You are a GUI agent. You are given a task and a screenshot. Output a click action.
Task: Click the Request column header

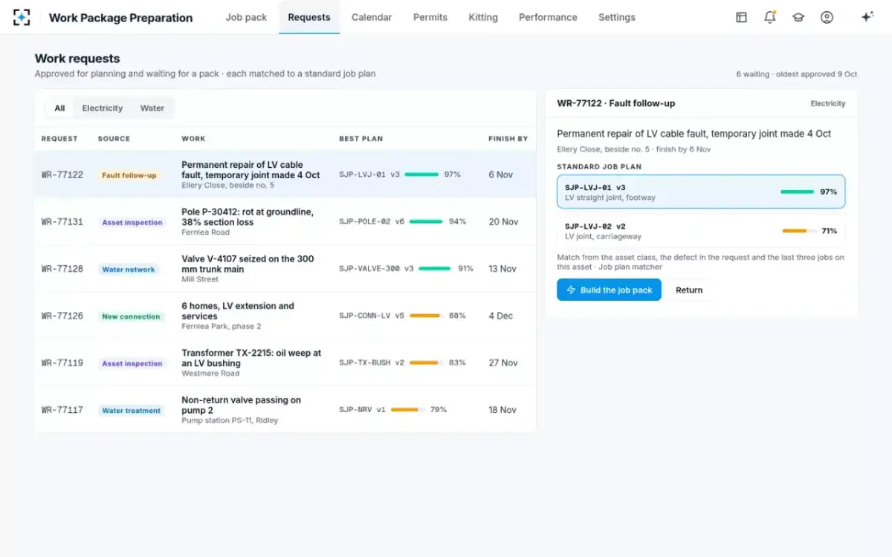click(x=59, y=139)
